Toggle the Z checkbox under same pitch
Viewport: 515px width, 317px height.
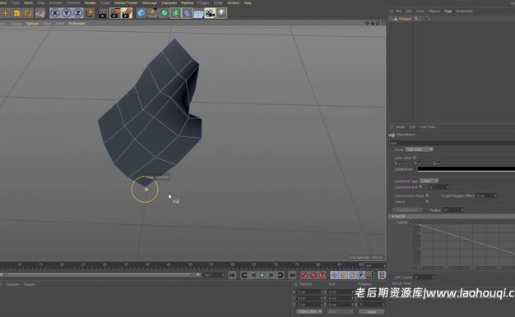pyautogui.click(x=438, y=163)
